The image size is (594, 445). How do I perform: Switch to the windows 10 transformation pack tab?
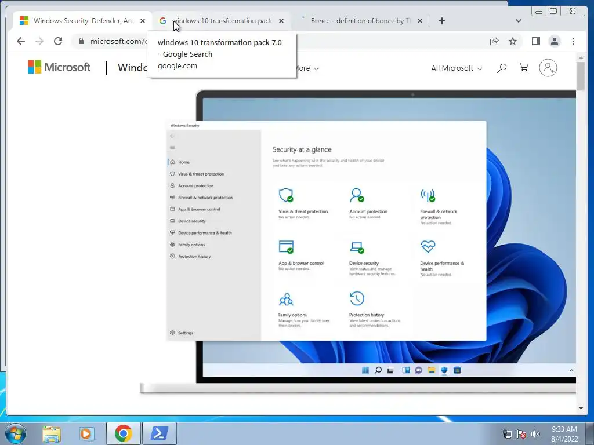click(222, 21)
